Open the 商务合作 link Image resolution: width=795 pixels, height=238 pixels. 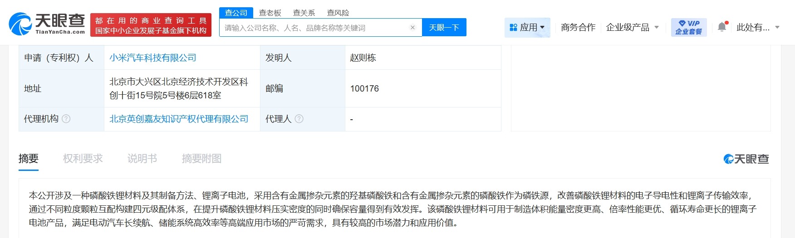click(578, 28)
